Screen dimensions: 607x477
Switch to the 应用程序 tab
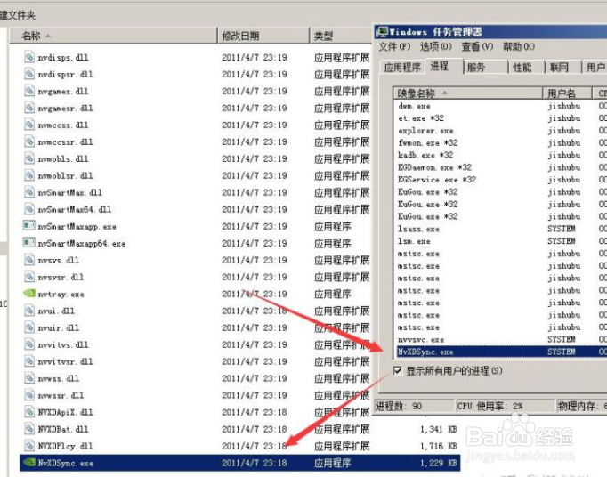pyautogui.click(x=402, y=68)
